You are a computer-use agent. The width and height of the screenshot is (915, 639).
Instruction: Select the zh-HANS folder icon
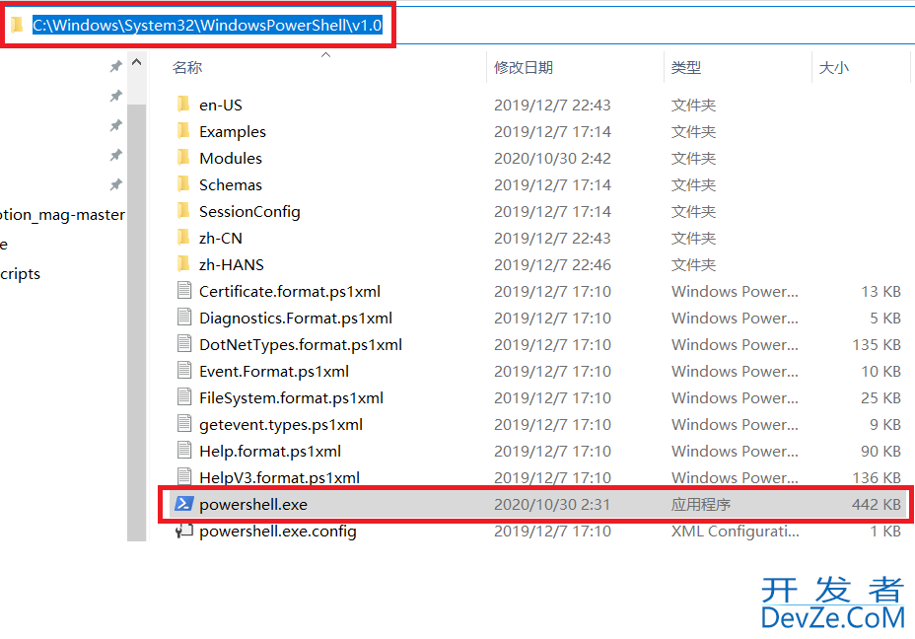183,264
